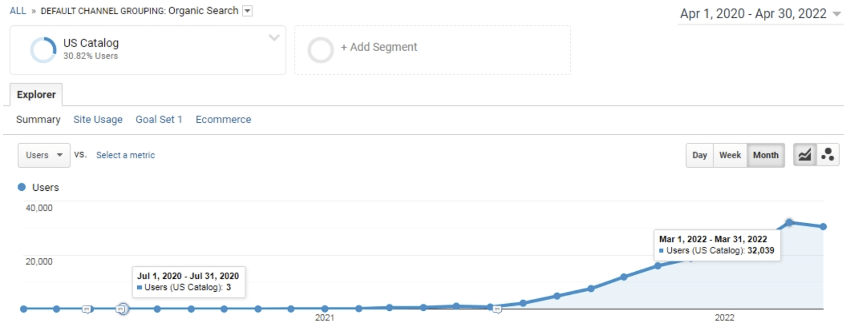Set graph interval to Month
Viewport: 844px width, 326px height.
point(765,155)
